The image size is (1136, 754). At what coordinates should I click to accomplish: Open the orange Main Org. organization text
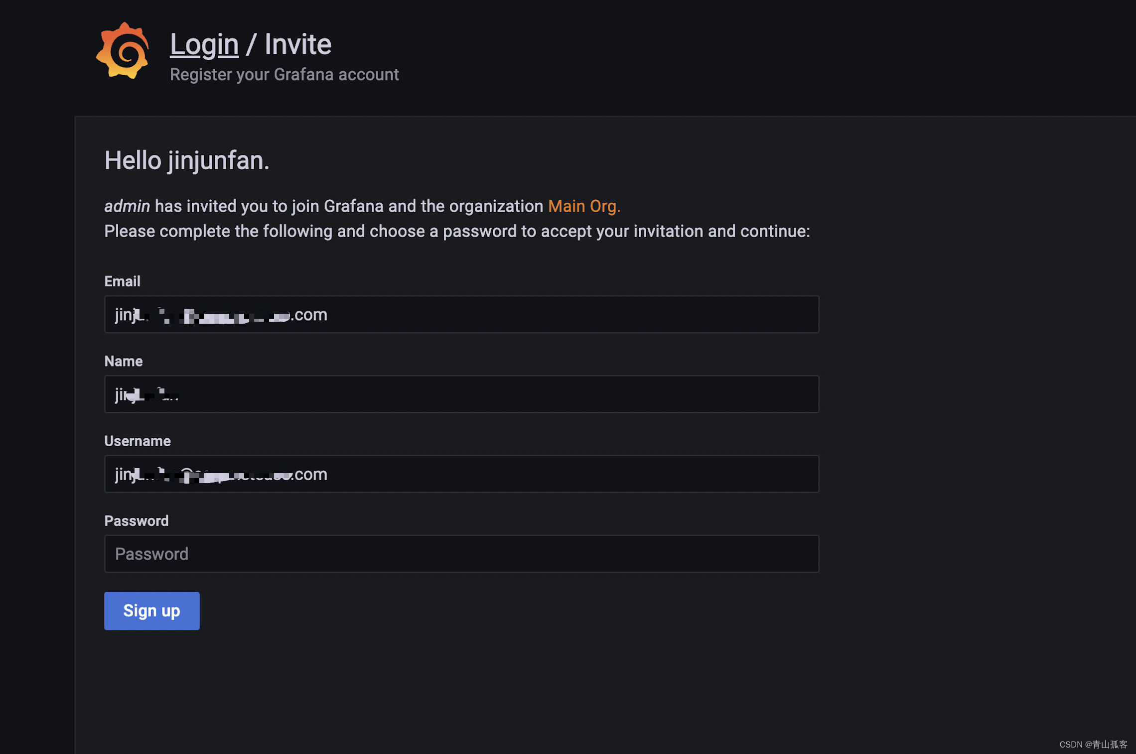tap(584, 206)
